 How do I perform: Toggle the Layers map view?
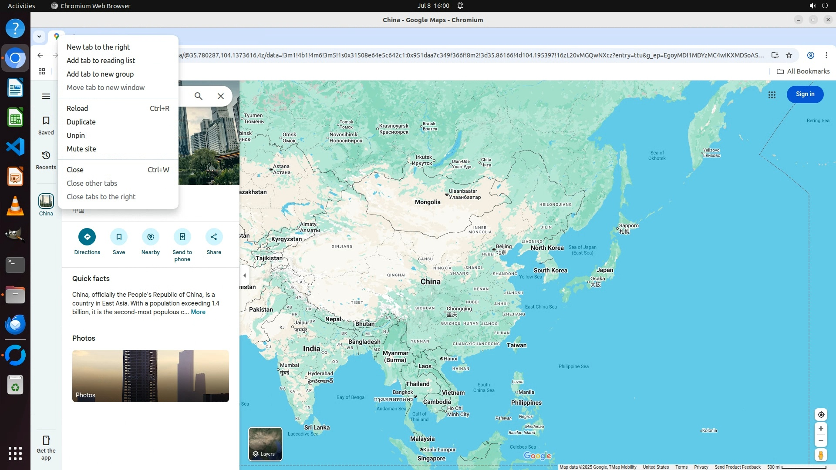[265, 444]
